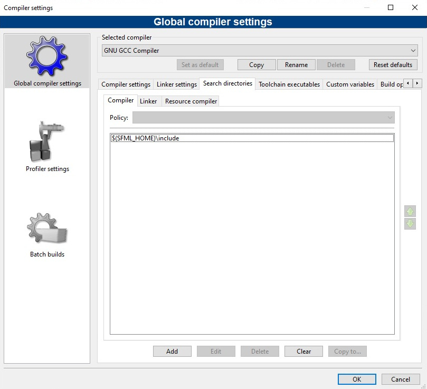The height and width of the screenshot is (389, 427).
Task: Open Toolchain executables tab
Action: (289, 84)
